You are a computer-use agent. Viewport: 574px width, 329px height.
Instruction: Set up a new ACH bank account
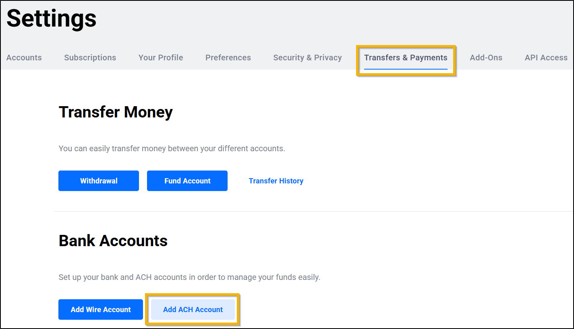[193, 309]
